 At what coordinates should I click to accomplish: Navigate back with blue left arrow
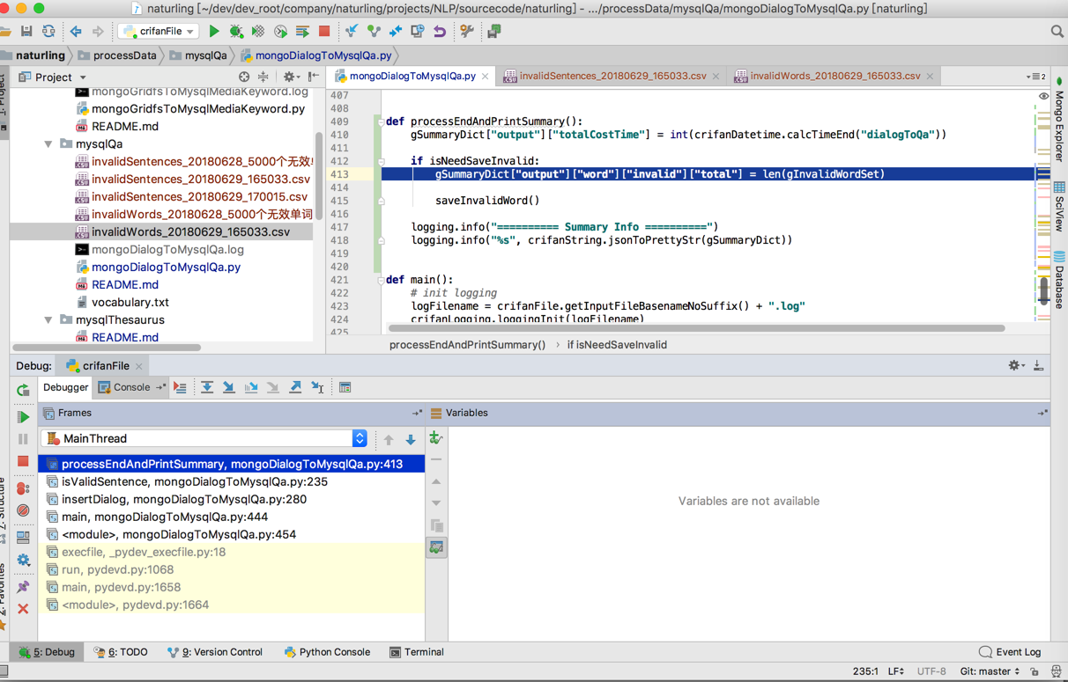click(76, 31)
